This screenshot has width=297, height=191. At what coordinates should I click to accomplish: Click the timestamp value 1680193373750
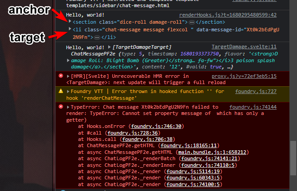click(199, 54)
